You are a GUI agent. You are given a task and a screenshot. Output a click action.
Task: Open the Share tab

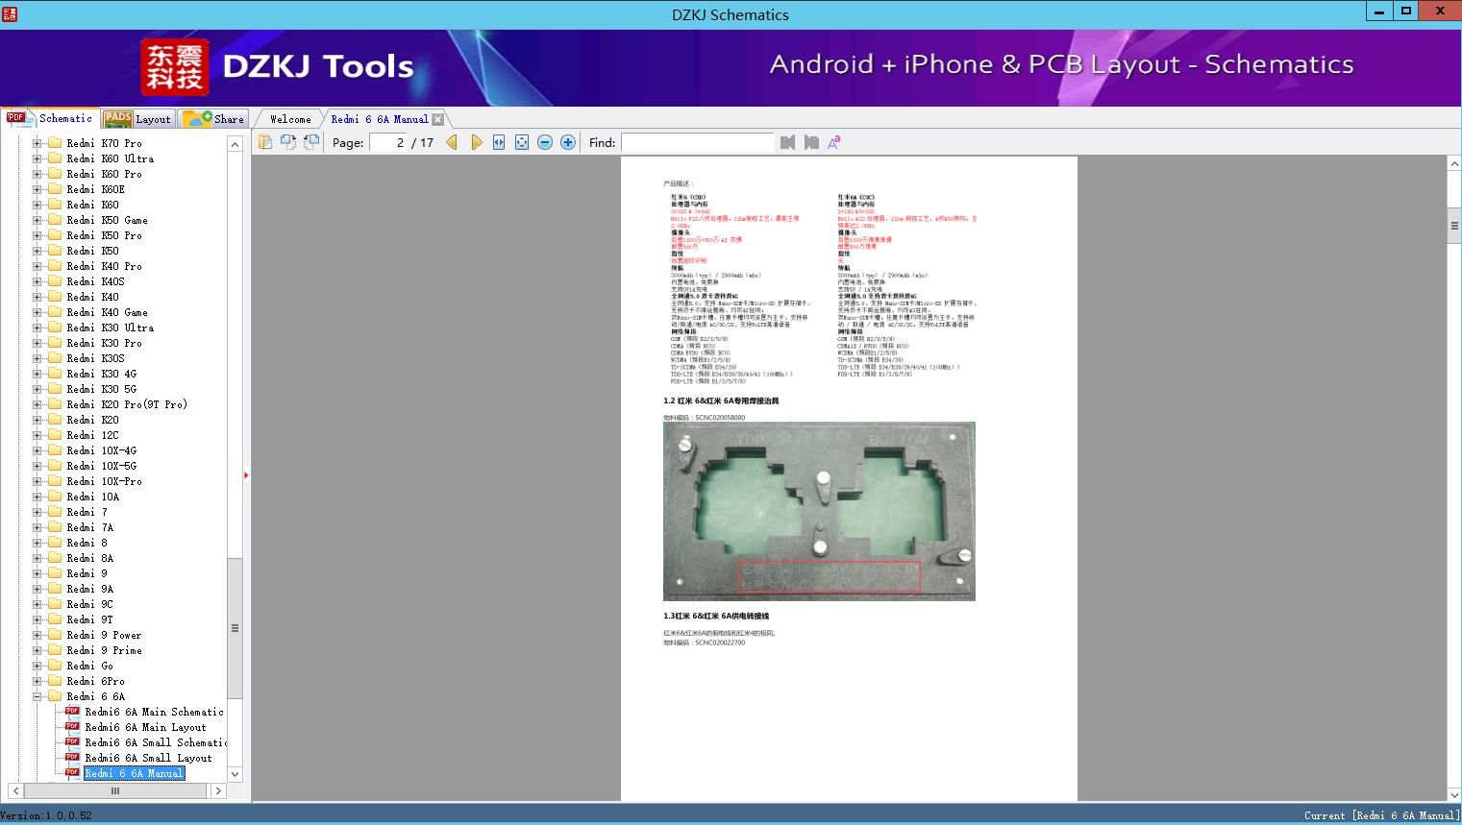(214, 119)
